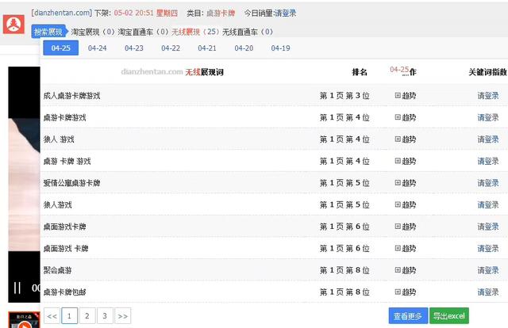Go to next pages with >> button
Screen dimensions: 508x328
(x=123, y=315)
